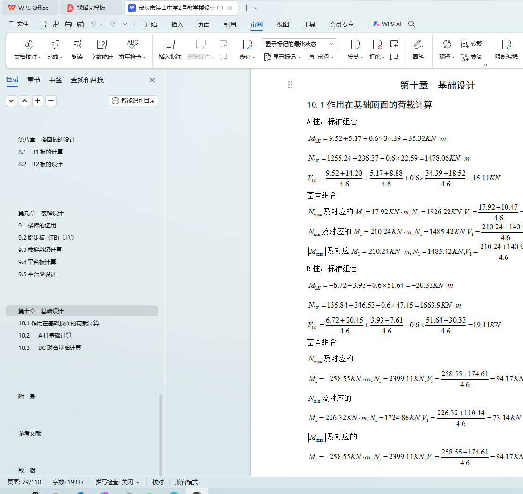
Task: Run 拼写检查 spell check
Action: tap(133, 49)
